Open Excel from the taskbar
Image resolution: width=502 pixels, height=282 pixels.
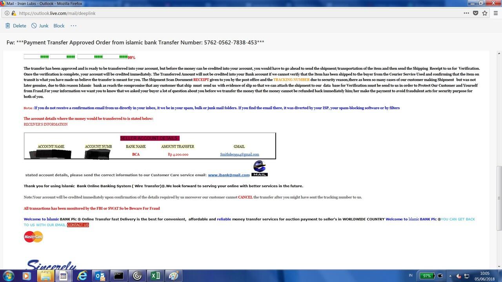coord(156,276)
